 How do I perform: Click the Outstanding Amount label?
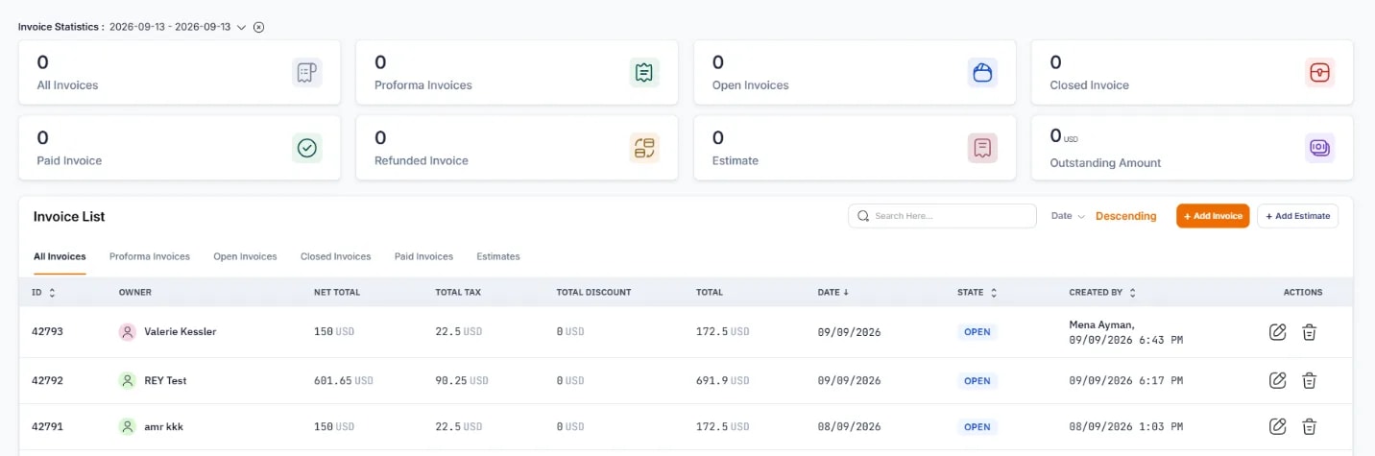1105,162
